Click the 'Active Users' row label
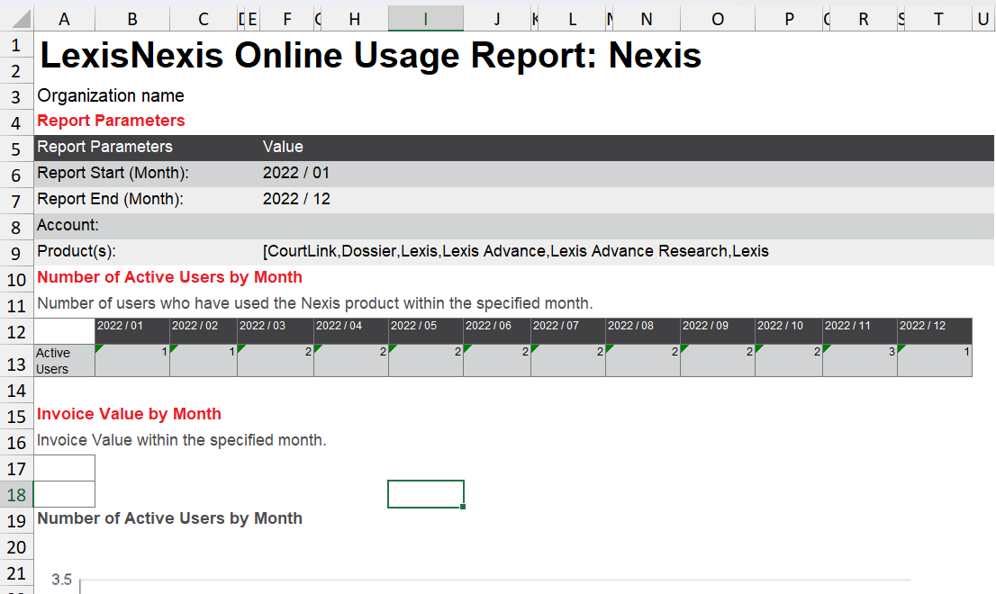 tap(64, 361)
